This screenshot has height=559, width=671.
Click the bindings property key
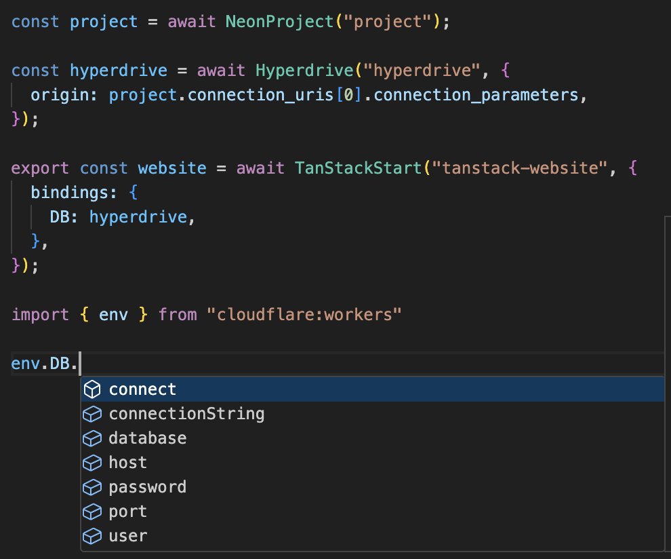coord(68,193)
